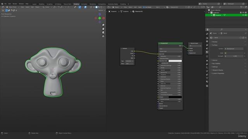This screenshot has height=139, width=248.
Task: Select the box-select tool icon in viewport header
Action: (x=7, y=10)
